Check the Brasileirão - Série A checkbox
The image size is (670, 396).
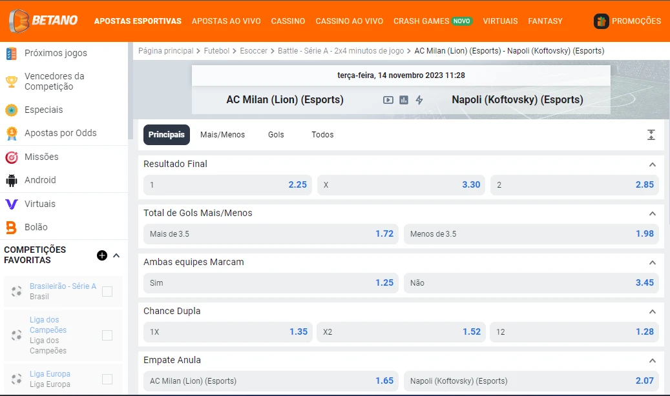(x=107, y=292)
